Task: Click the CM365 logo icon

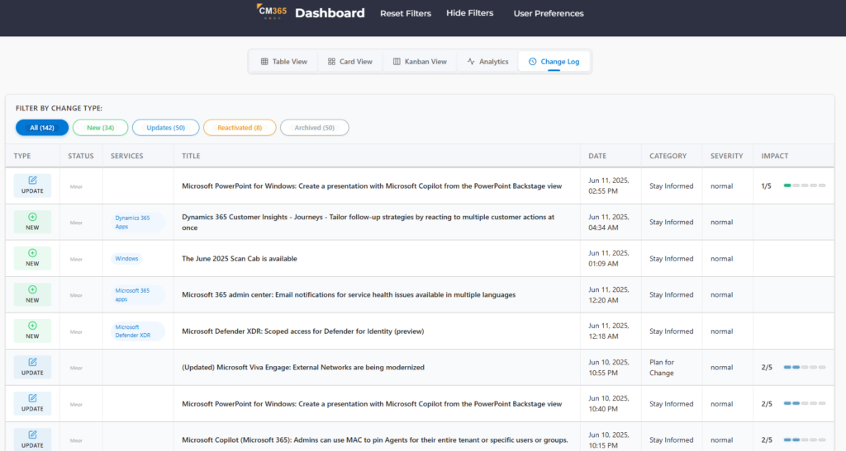Action: point(271,12)
